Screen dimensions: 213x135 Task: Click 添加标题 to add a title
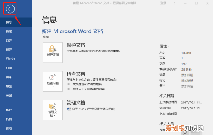[x=187, y=75]
